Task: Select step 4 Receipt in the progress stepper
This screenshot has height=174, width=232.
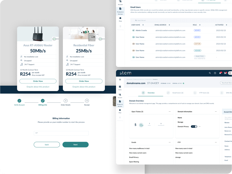Action: [x=87, y=101]
